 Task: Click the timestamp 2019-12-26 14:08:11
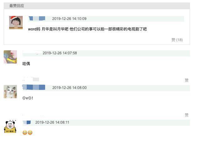click(52, 122)
